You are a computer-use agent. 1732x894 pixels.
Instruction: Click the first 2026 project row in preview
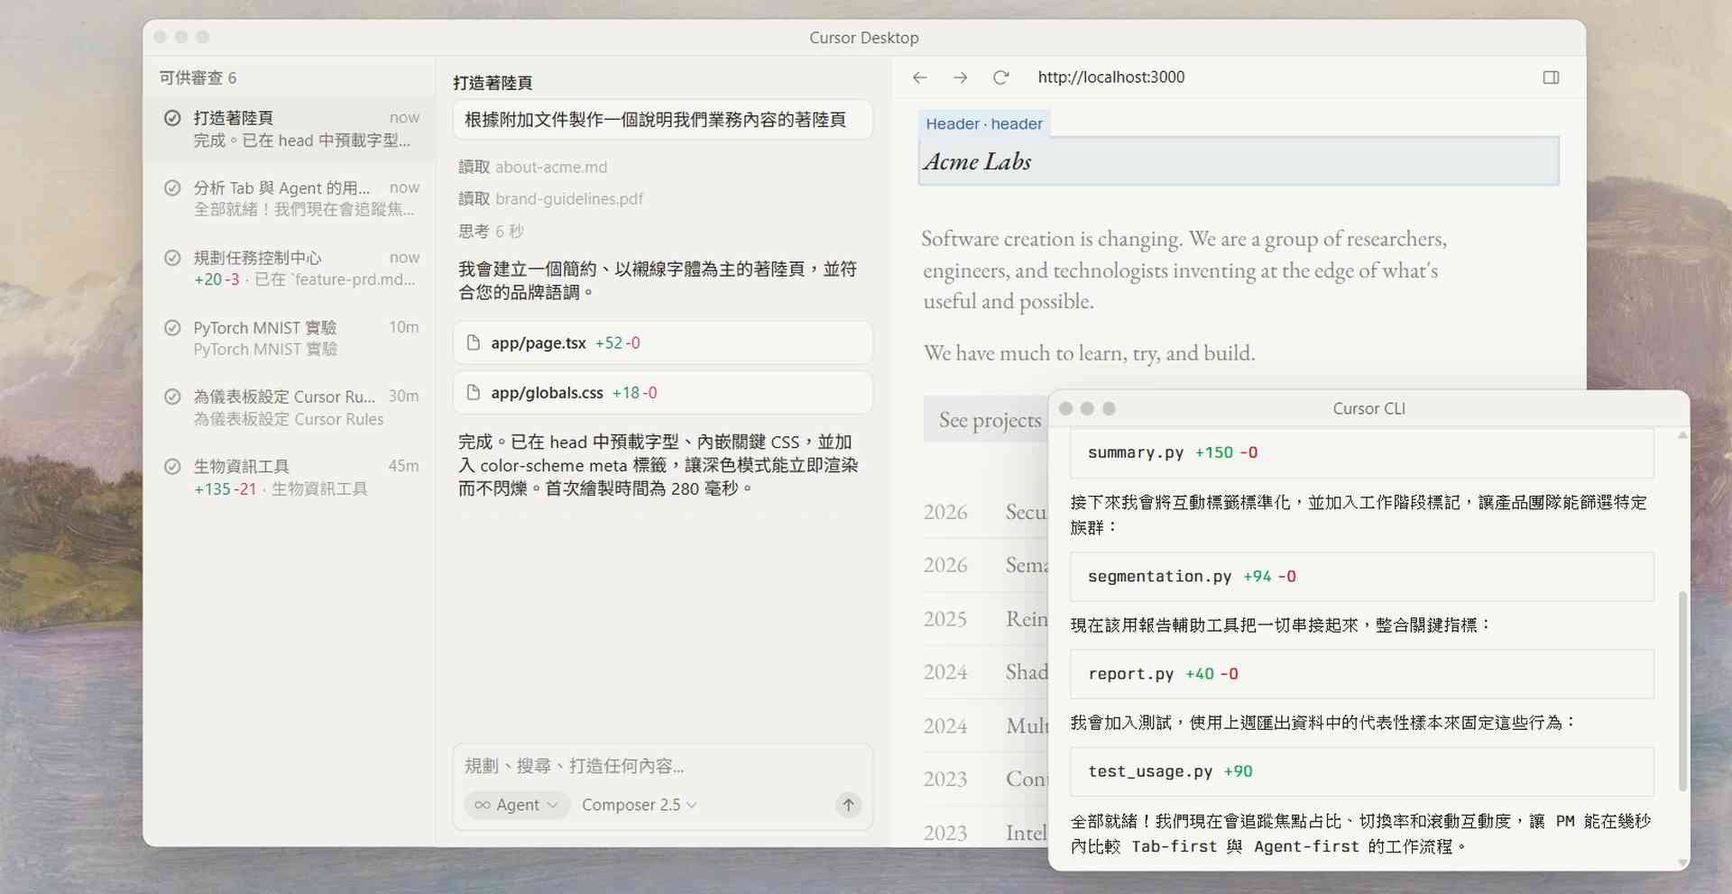(985, 512)
